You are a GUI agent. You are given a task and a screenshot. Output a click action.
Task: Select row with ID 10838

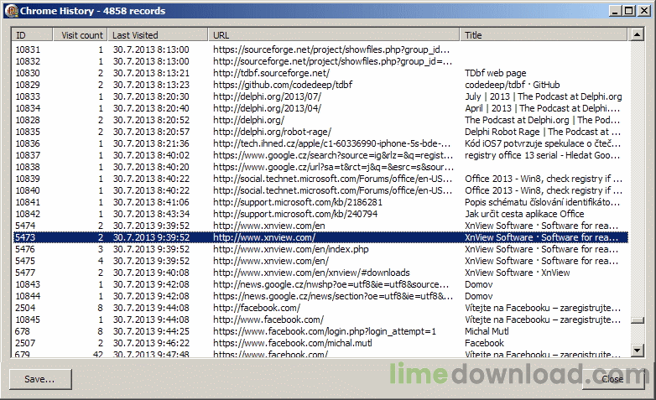click(x=320, y=167)
